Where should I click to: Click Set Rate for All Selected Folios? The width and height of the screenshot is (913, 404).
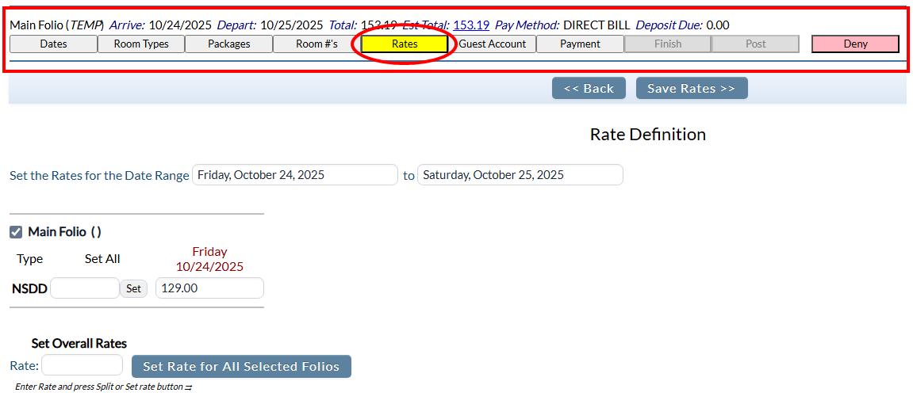point(241,367)
